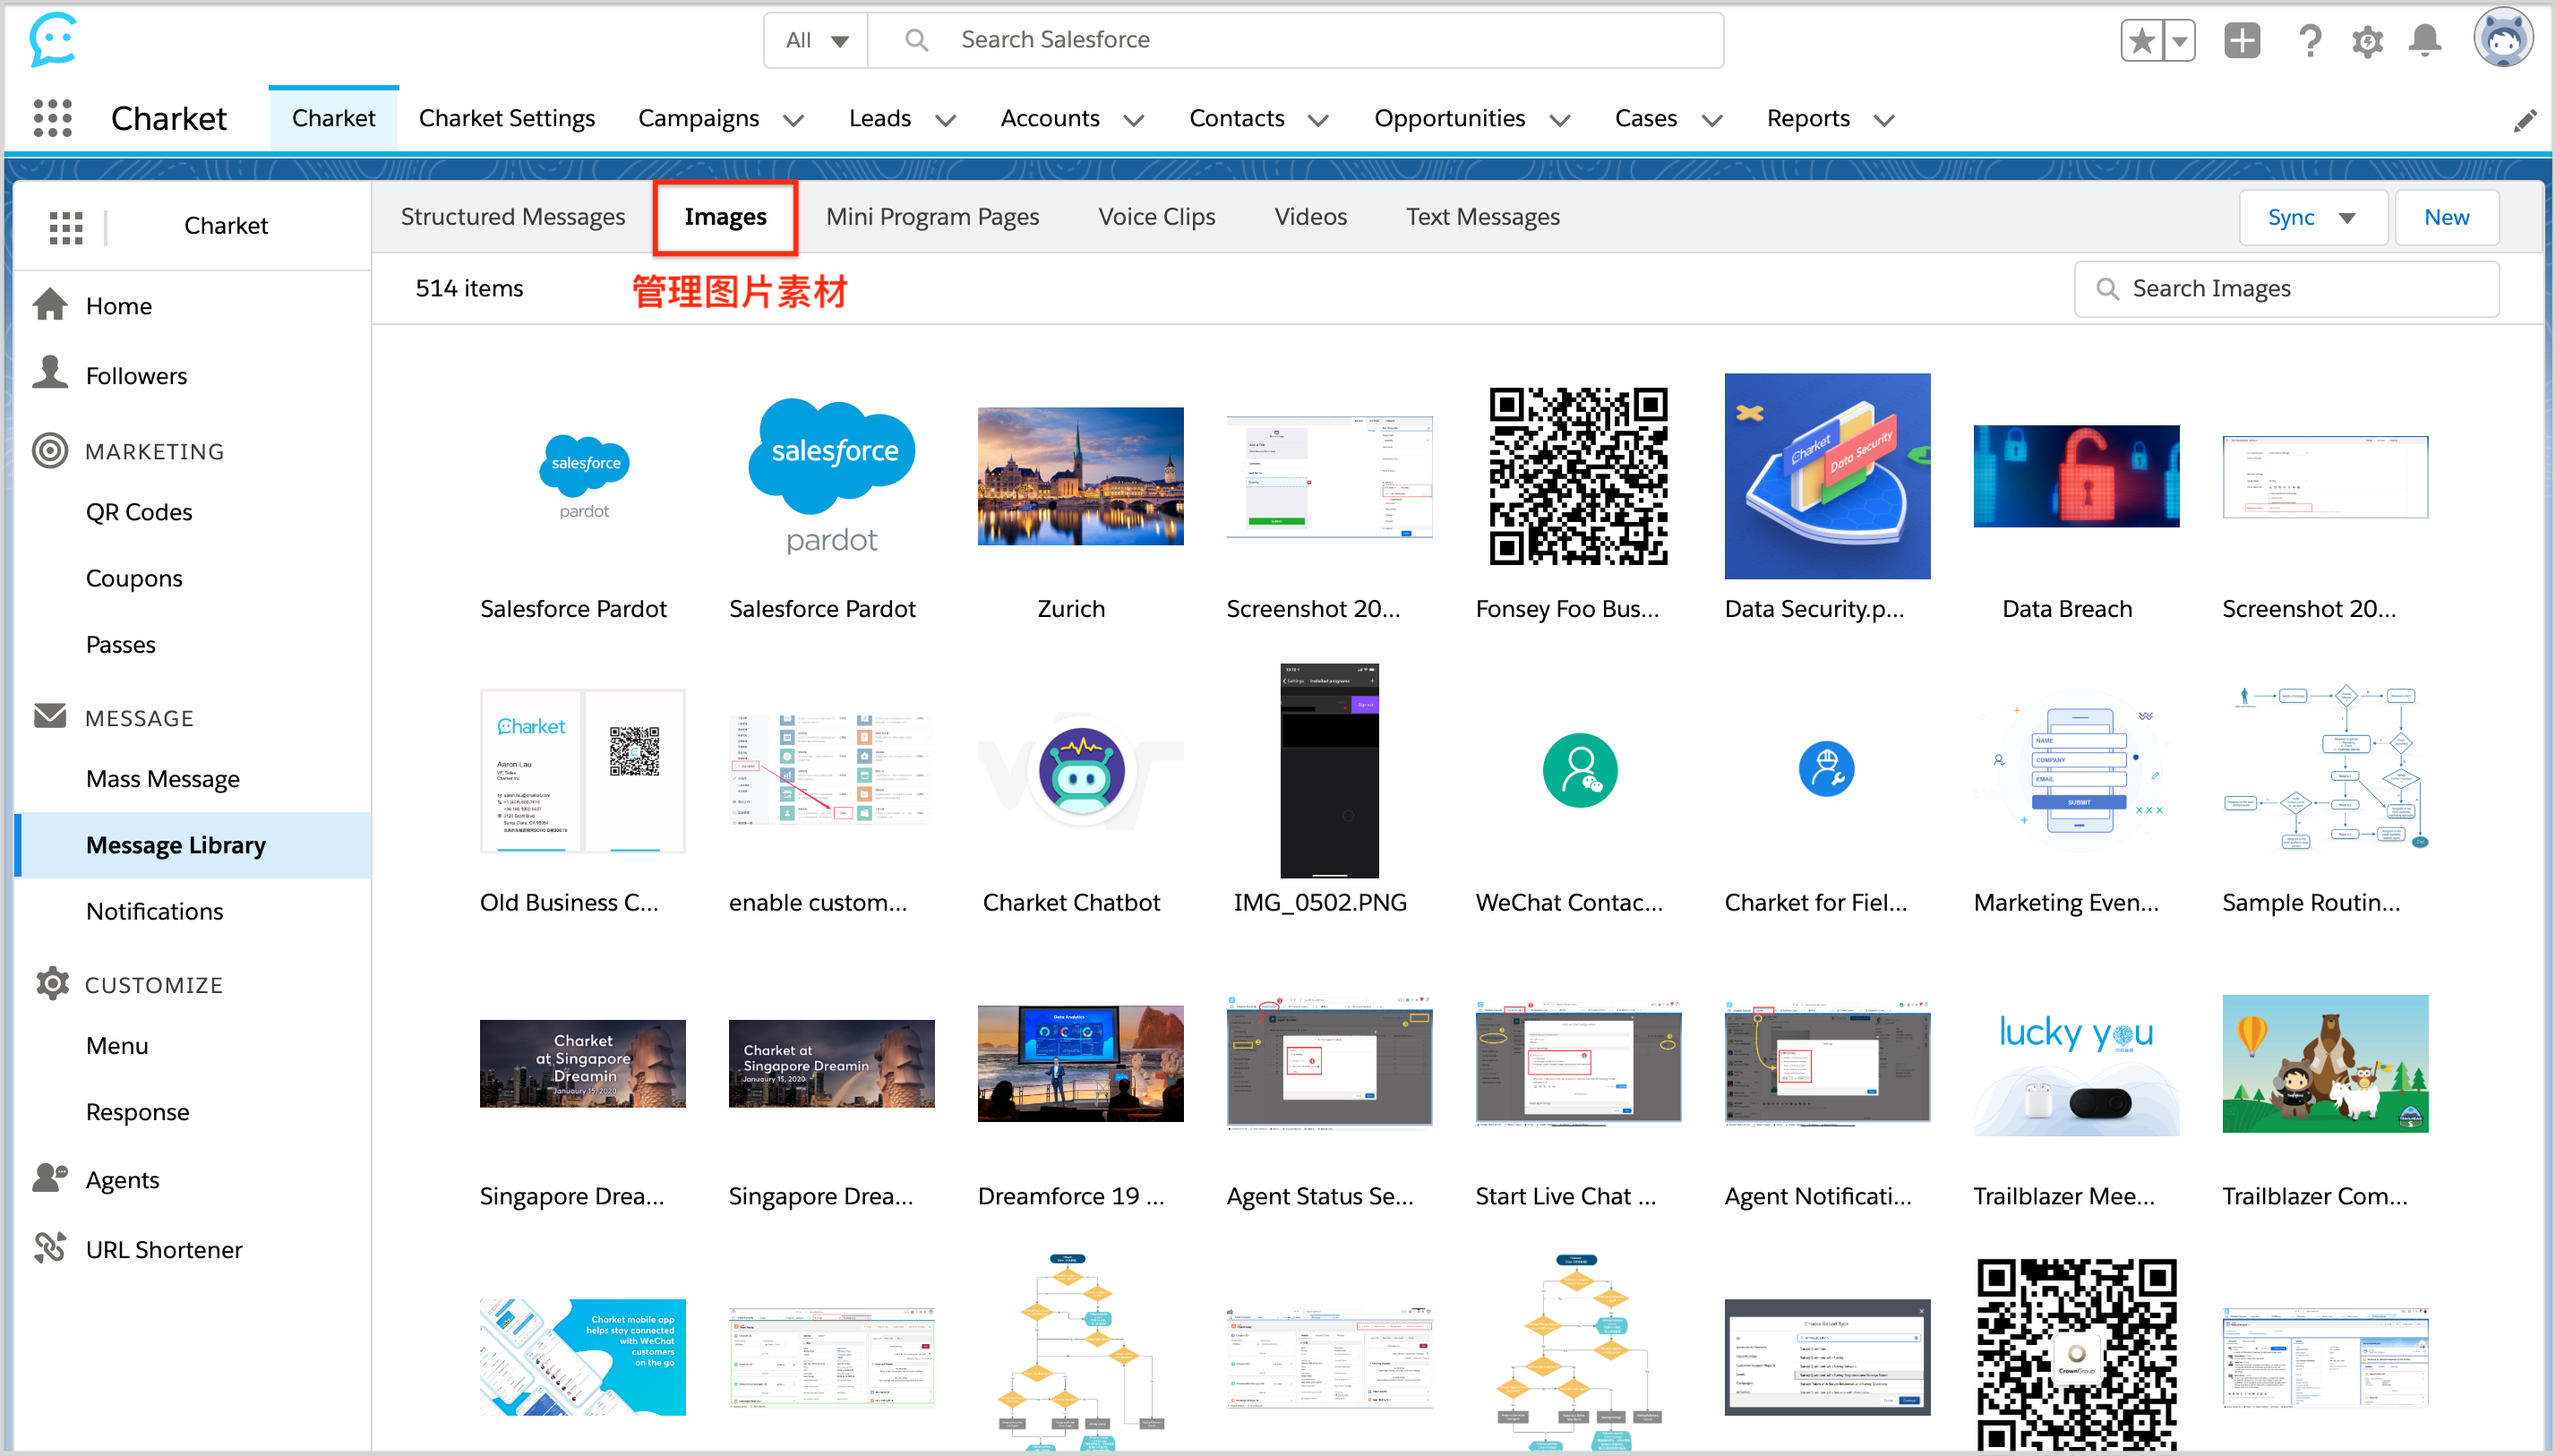This screenshot has height=1456, width=2556.
Task: Open the Dreamforce 19 thumbnail
Action: (x=1080, y=1064)
